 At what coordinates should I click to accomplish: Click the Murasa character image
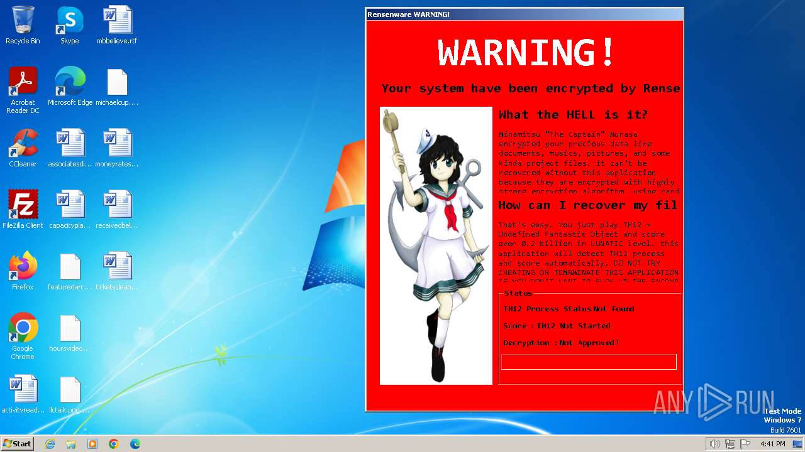point(436,245)
